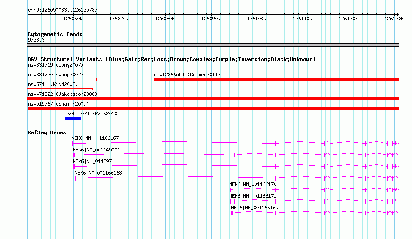Screen dimensions: 412x239
Task: Open NEK6|NM_001166169 transcript label
Action: click(255, 208)
